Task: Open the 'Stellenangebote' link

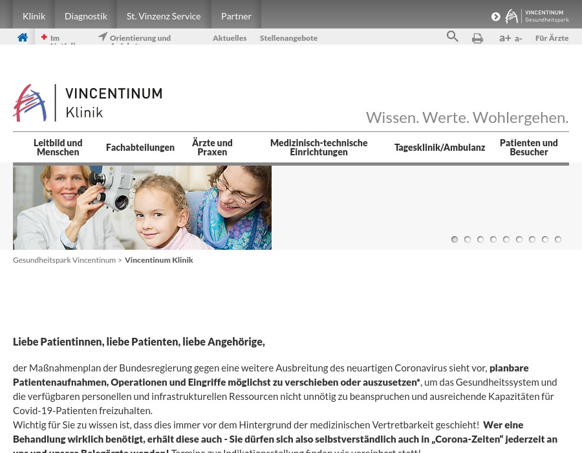Action: coord(288,38)
